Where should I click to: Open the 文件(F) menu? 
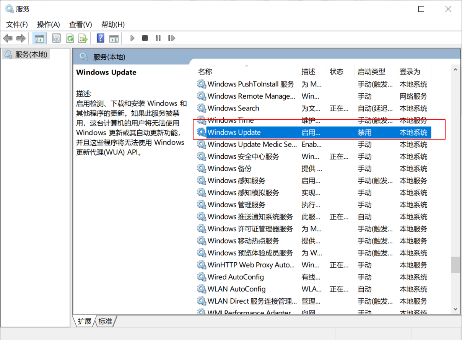17,24
